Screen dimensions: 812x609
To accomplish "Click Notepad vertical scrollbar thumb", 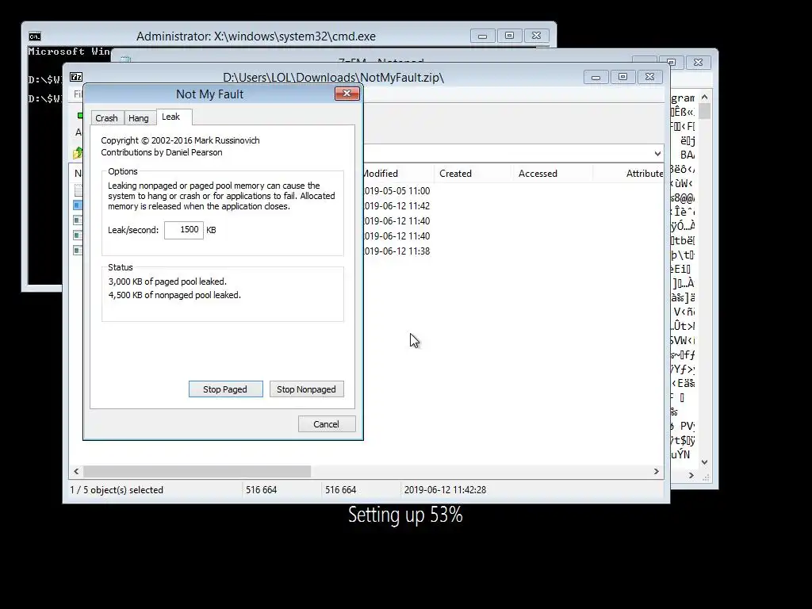I will click(x=704, y=111).
